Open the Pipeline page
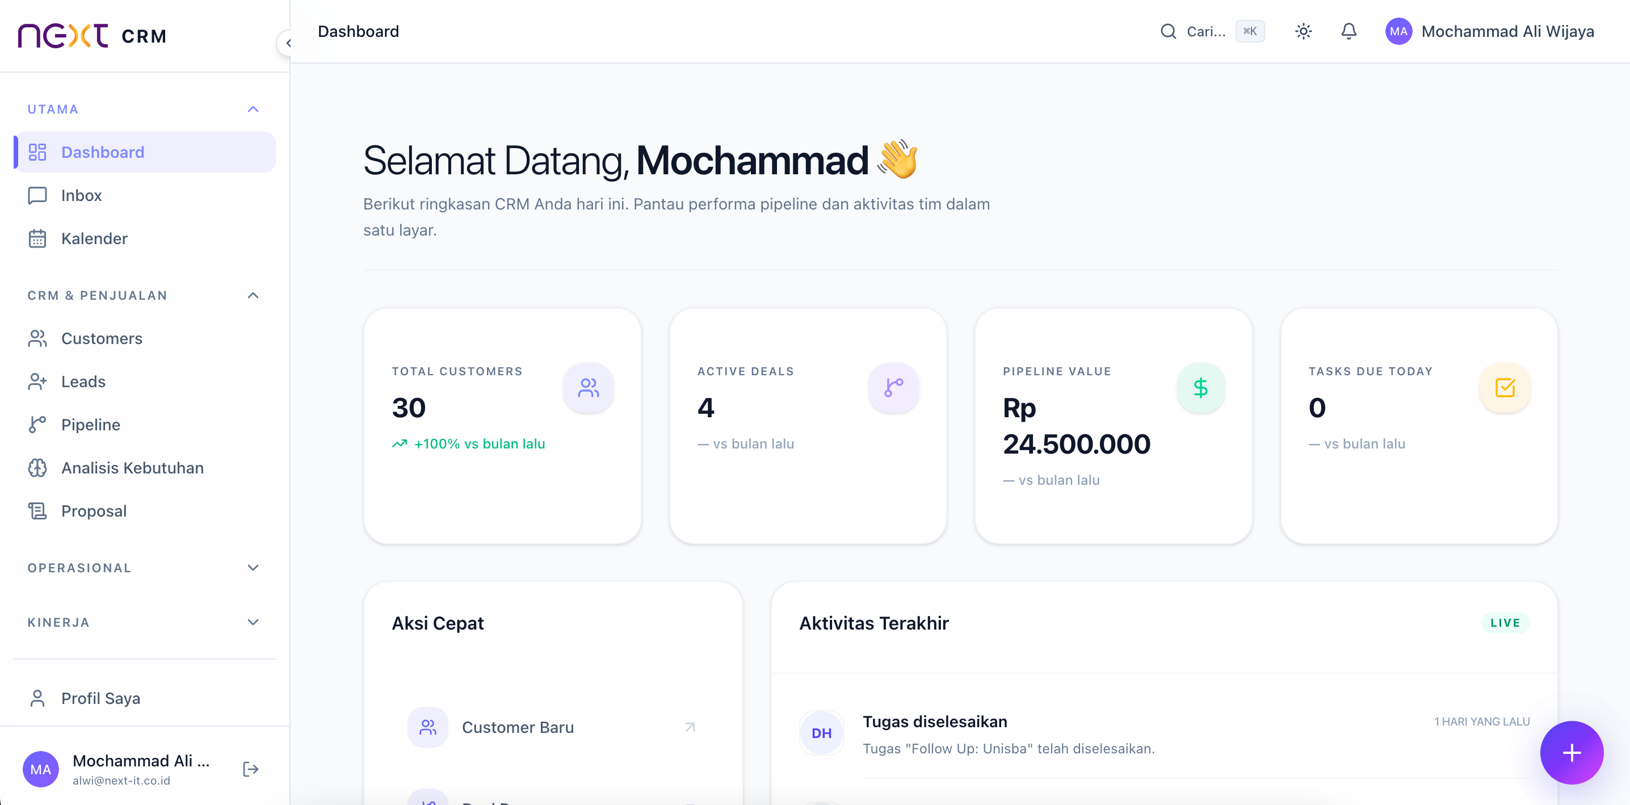This screenshot has height=805, width=1630. pyautogui.click(x=144, y=424)
